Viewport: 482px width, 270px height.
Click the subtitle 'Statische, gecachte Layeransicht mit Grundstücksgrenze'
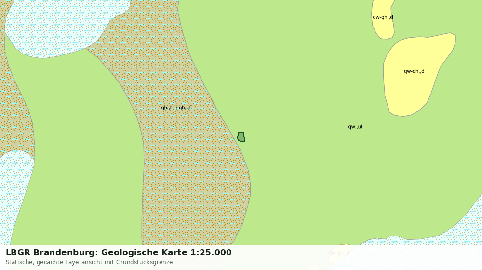pyautogui.click(x=89, y=262)
